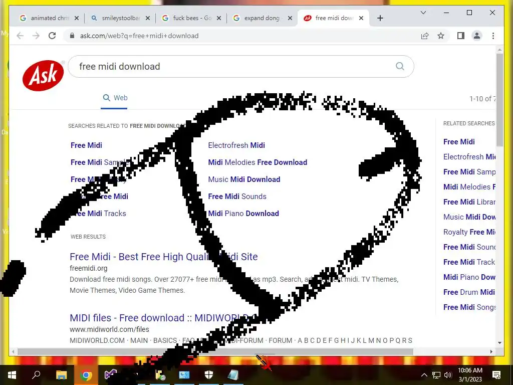Open 'Free Midi - Best Free High Quality' result

click(164, 257)
